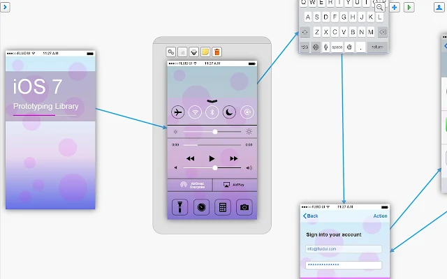The height and width of the screenshot is (279, 447).
Task: Click the low volume speaker icon
Action: 175,168
